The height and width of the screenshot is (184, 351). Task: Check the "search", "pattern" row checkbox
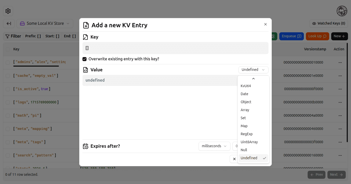click(x=8, y=155)
